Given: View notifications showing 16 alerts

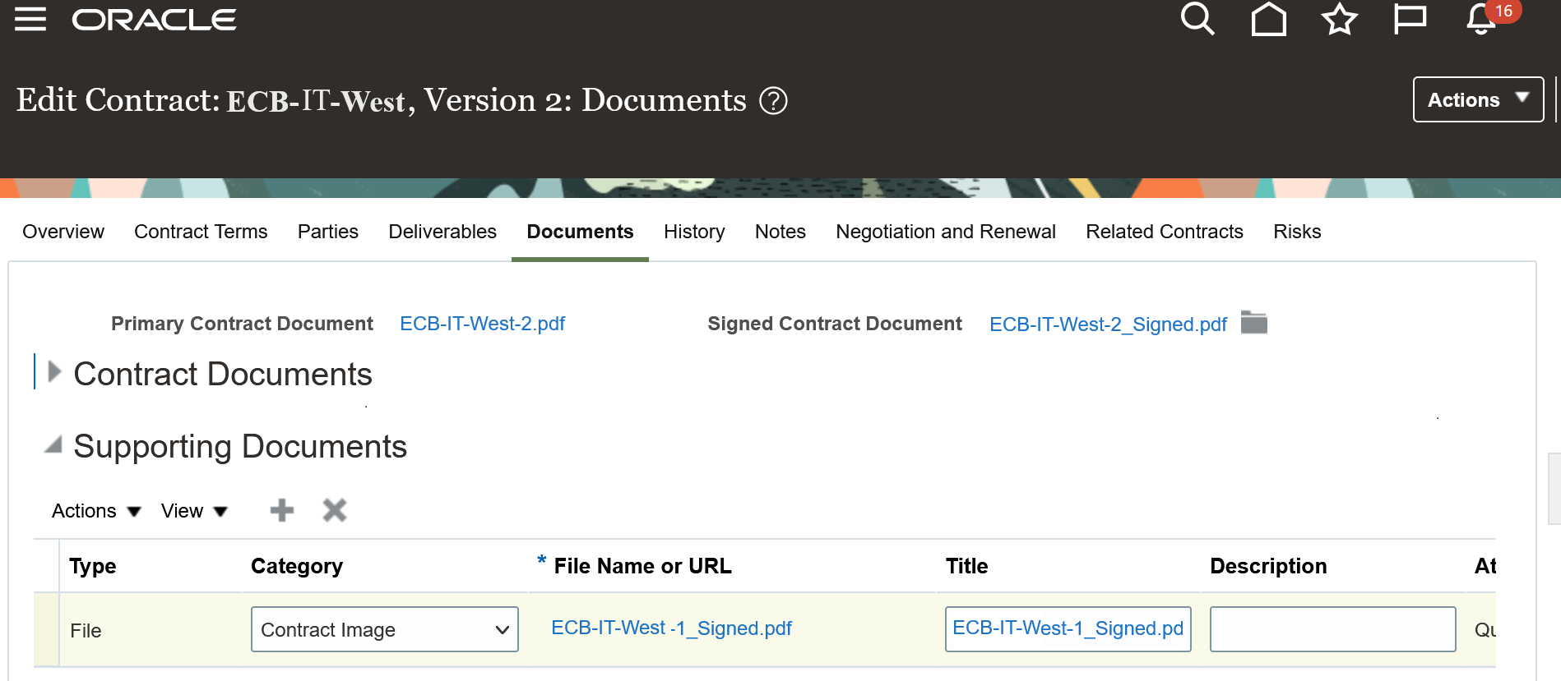Looking at the screenshot, I should point(1480,20).
